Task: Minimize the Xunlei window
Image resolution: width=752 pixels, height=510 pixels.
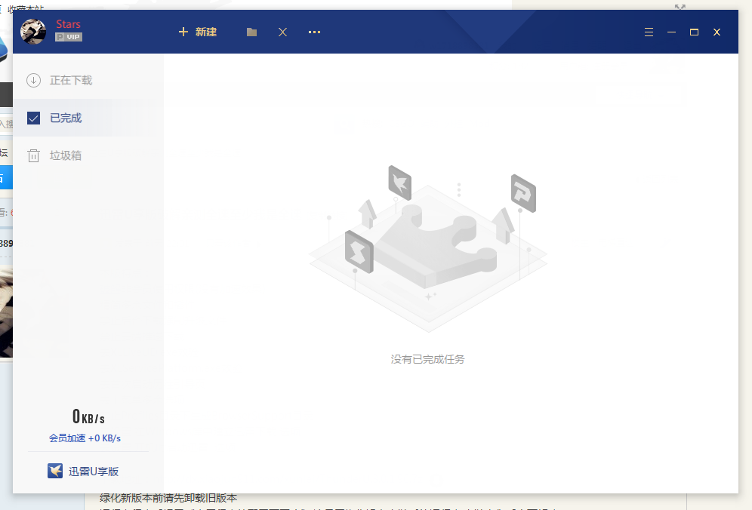Action: tap(671, 32)
